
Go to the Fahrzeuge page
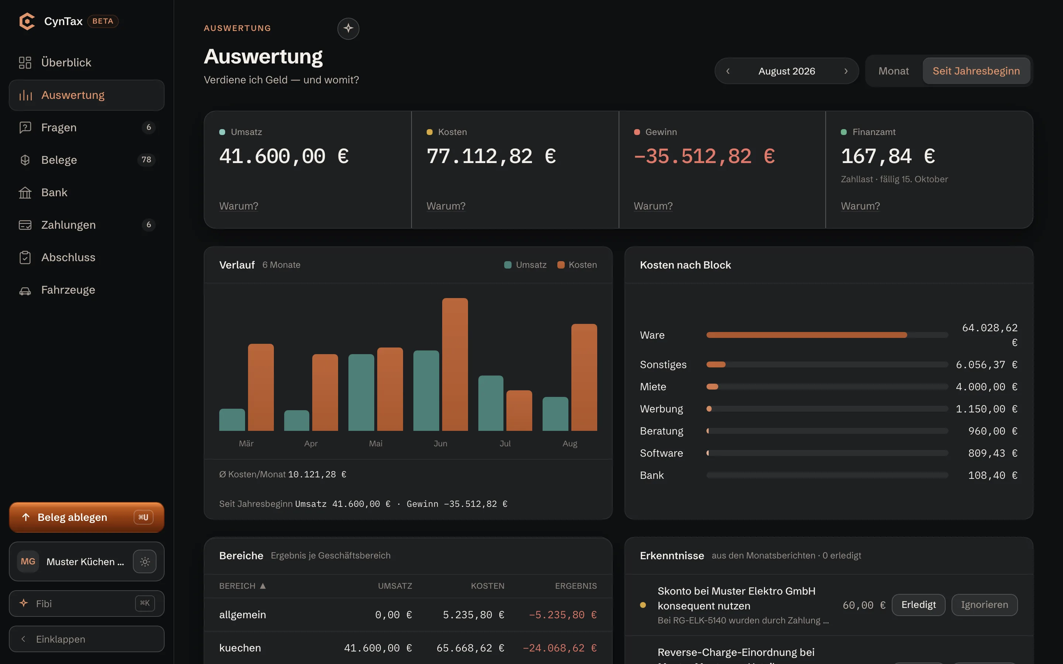pos(86,290)
